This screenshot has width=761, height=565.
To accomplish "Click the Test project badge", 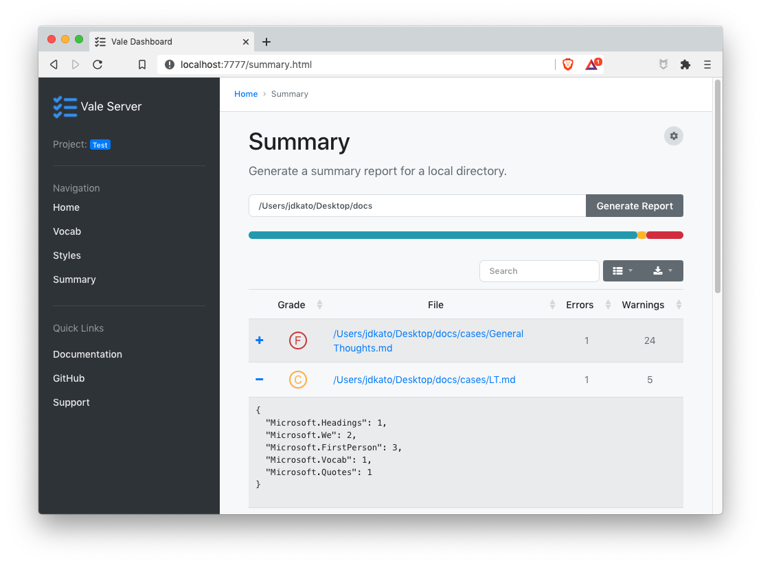I will pyautogui.click(x=100, y=145).
